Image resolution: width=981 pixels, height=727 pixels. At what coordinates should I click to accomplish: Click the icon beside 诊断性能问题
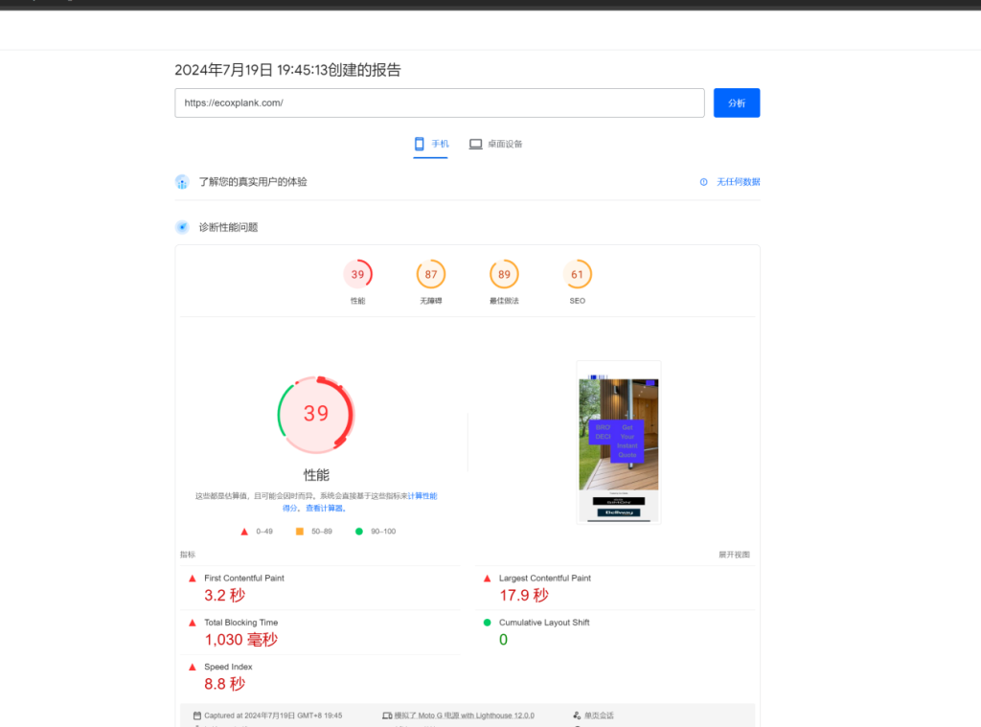182,228
